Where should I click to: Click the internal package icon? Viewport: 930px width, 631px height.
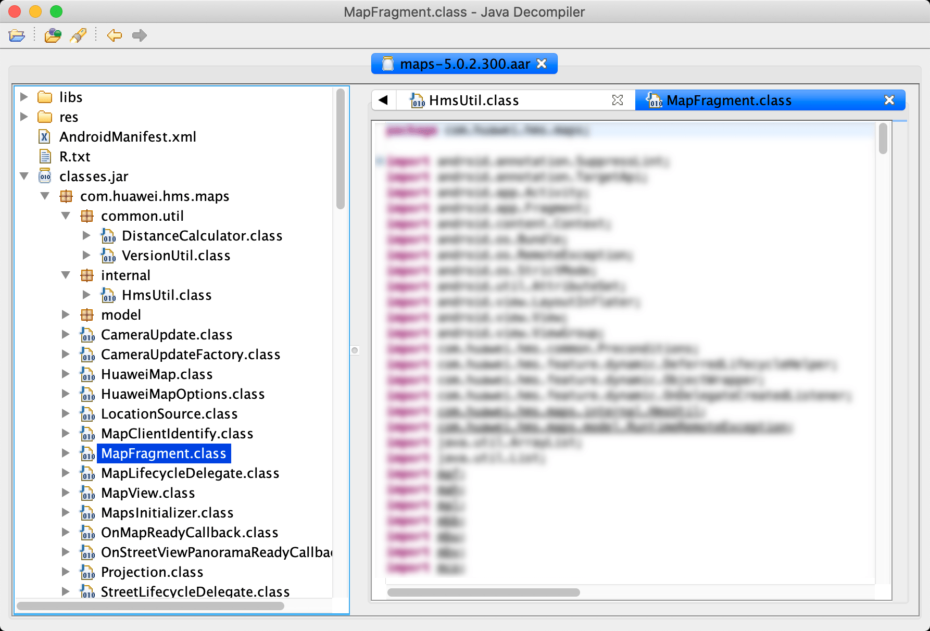click(87, 275)
